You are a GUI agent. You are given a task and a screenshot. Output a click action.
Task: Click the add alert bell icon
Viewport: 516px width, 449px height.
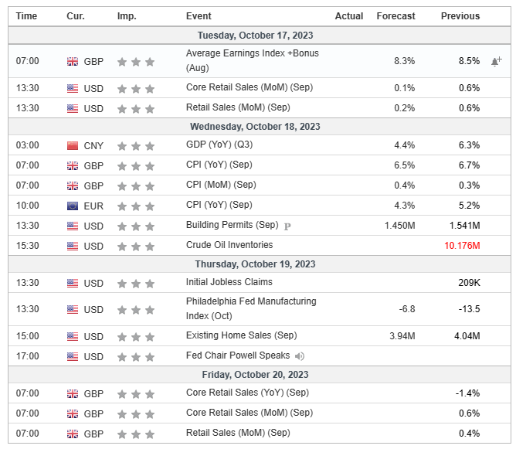[496, 61]
